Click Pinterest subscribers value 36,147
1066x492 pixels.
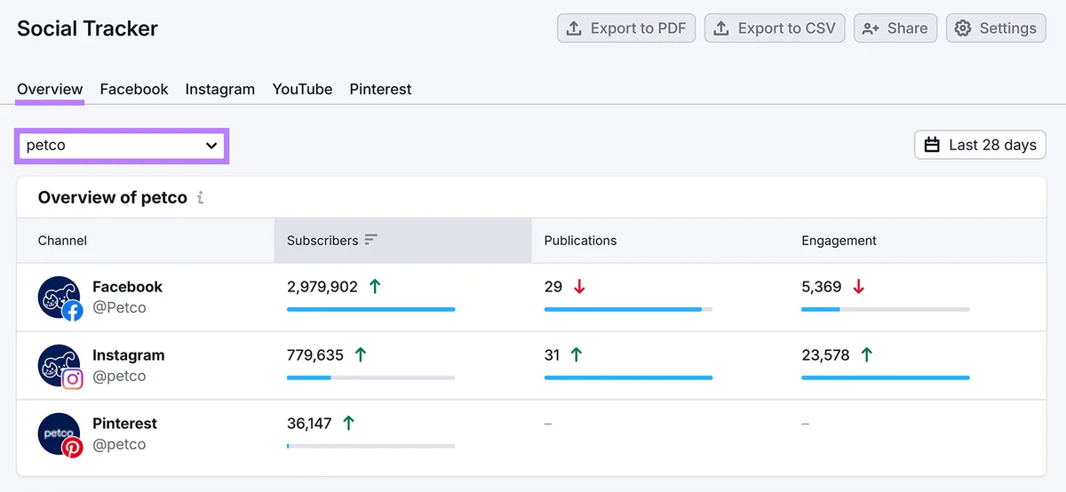click(x=309, y=424)
